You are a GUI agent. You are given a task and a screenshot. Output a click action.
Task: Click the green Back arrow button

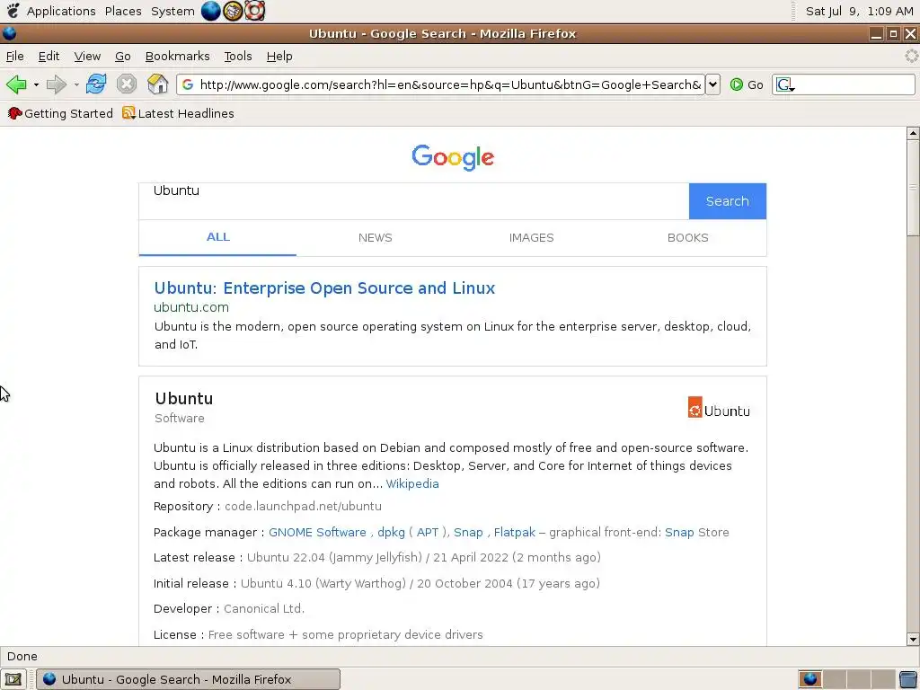coord(16,84)
